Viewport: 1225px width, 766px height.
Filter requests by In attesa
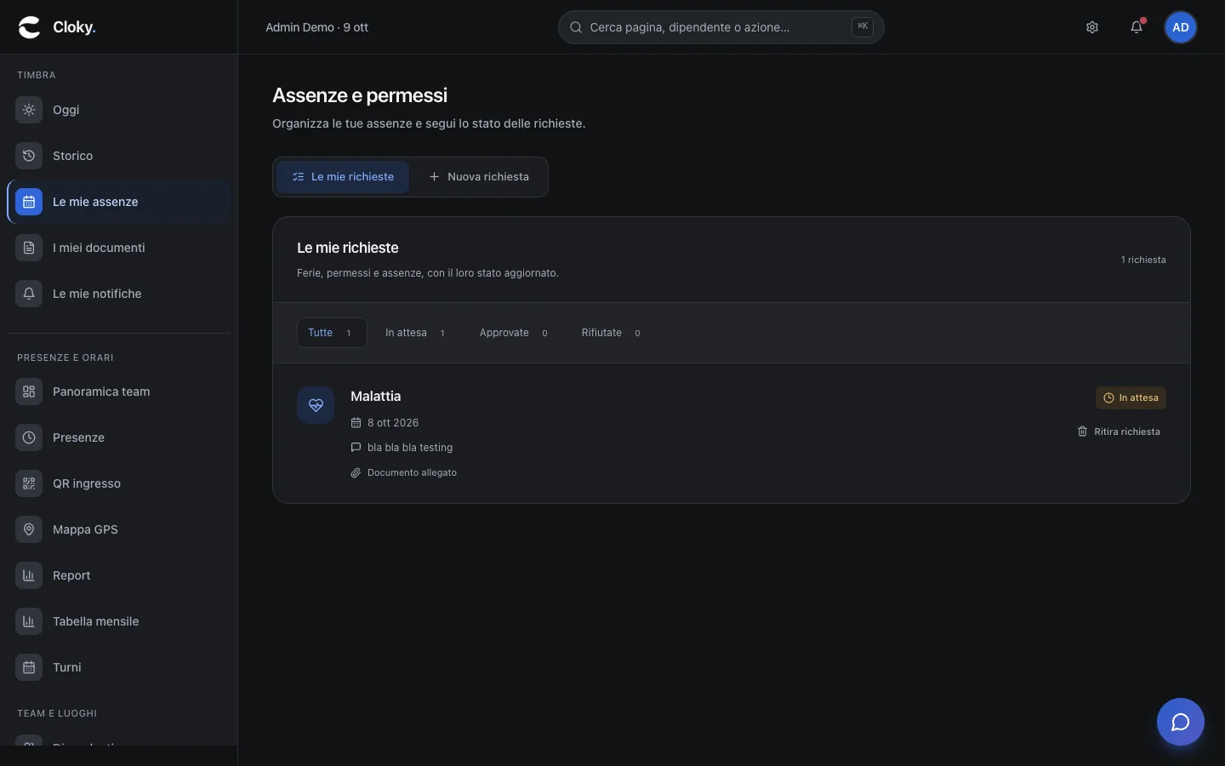point(416,333)
